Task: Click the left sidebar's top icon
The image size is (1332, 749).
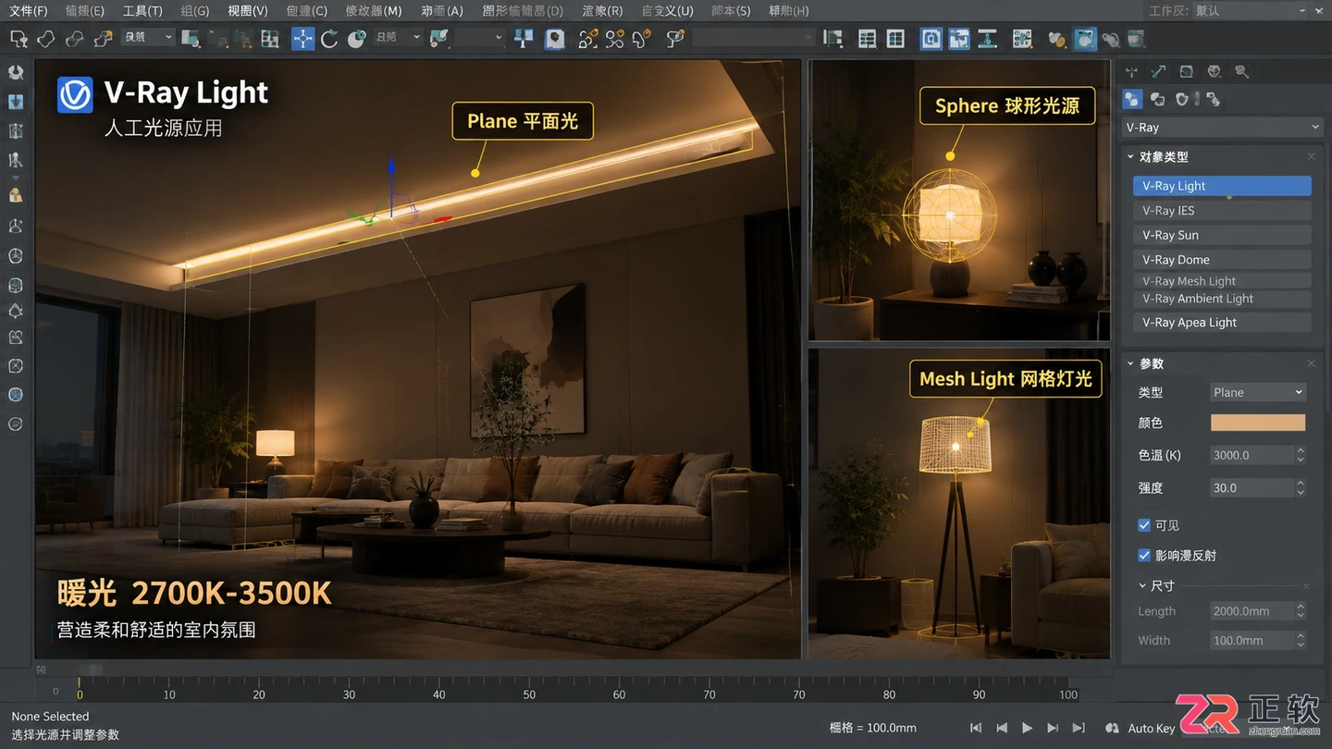Action: 16,72
